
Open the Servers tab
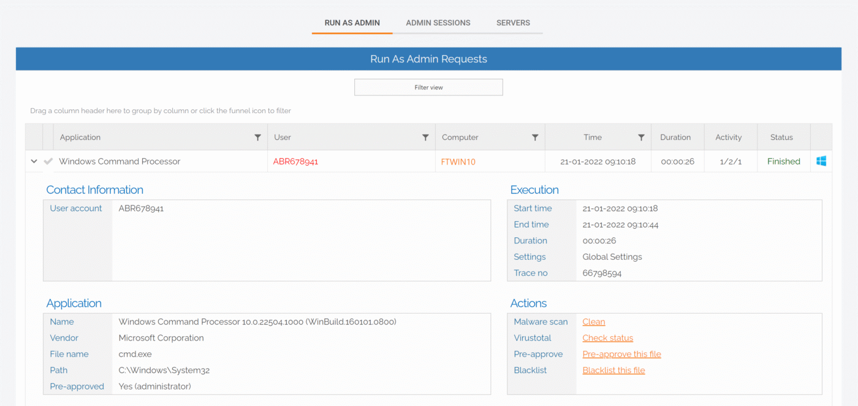513,23
